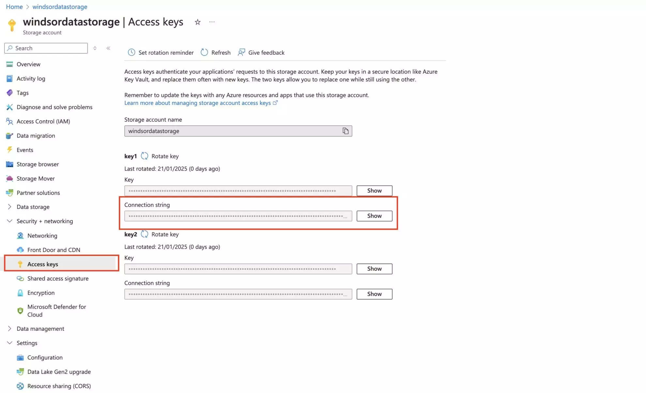
Task: Open Microsoft Defender for Cloud
Action: (x=56, y=311)
